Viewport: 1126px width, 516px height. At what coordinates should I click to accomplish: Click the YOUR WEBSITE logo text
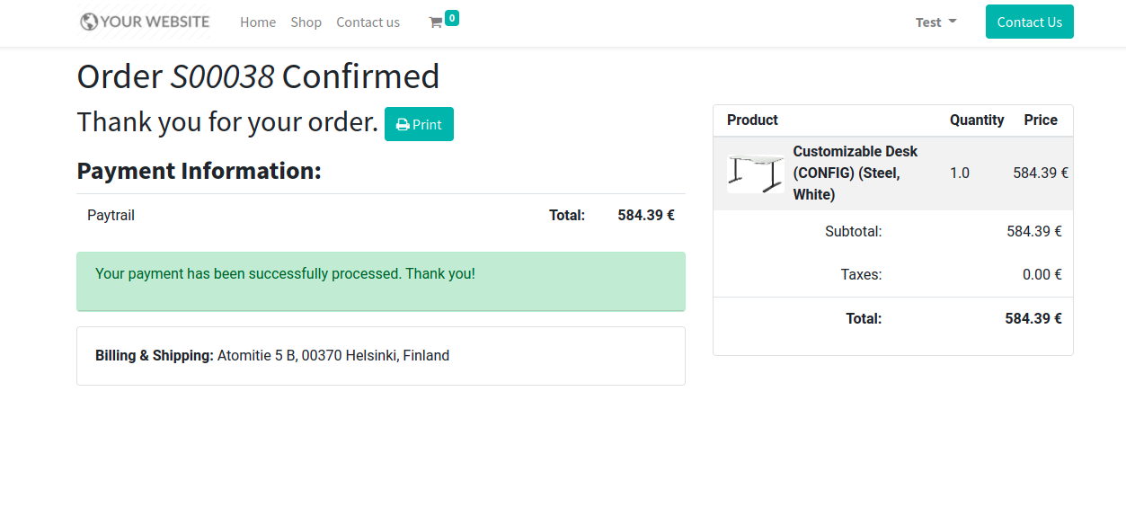coord(155,22)
